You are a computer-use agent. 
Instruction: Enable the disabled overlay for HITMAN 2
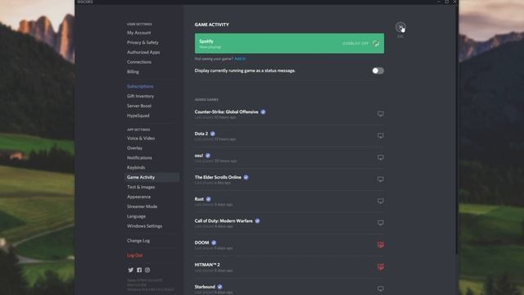click(380, 267)
